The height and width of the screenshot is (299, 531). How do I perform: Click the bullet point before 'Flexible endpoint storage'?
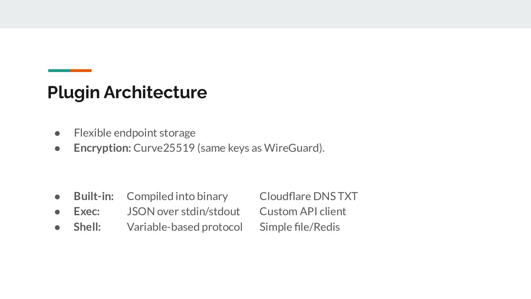[57, 133]
